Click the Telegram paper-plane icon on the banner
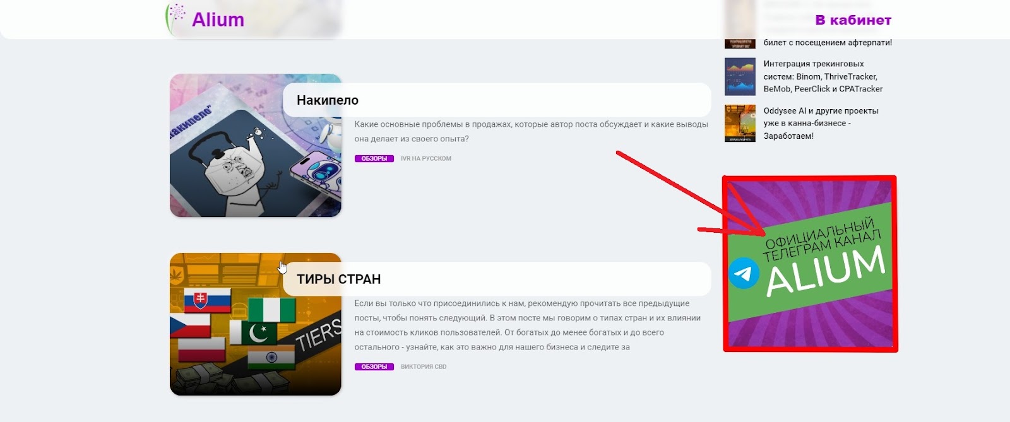Image resolution: width=1010 pixels, height=422 pixels. (744, 273)
